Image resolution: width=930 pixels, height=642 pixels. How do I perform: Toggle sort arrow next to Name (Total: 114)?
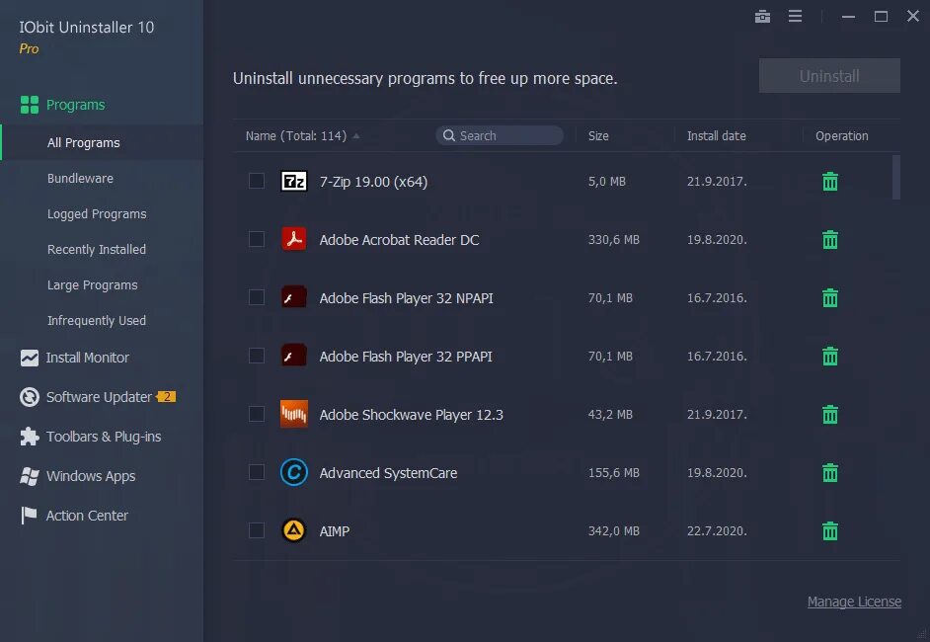[x=355, y=136]
